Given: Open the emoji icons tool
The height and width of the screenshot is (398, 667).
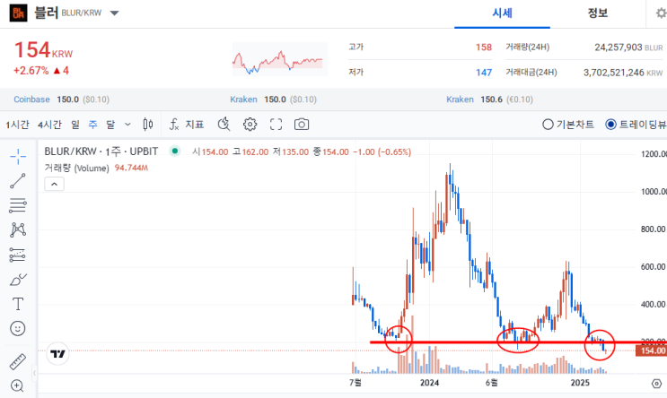Looking at the screenshot, I should (18, 328).
